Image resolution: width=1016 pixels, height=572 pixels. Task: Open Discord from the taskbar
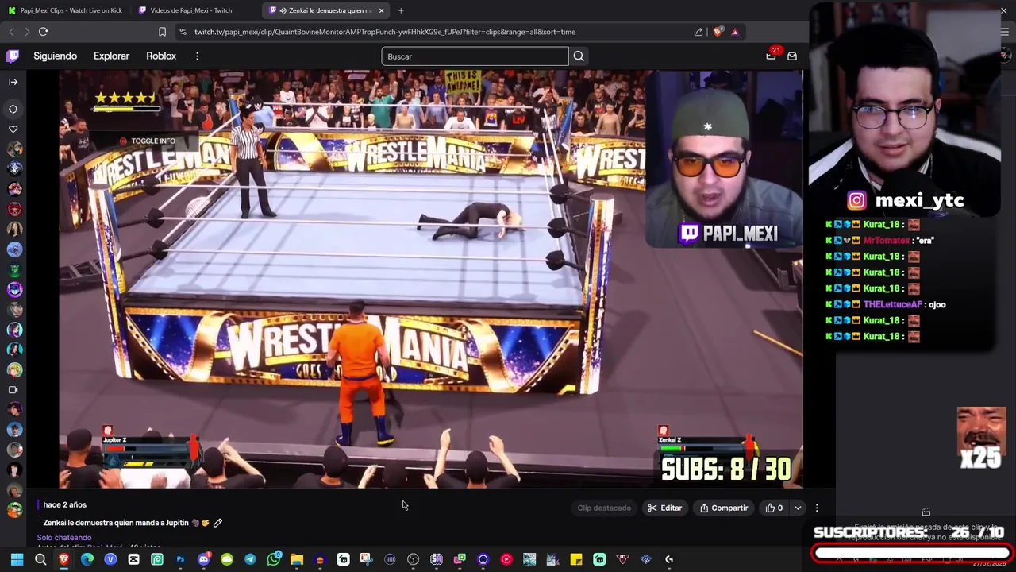point(204,558)
